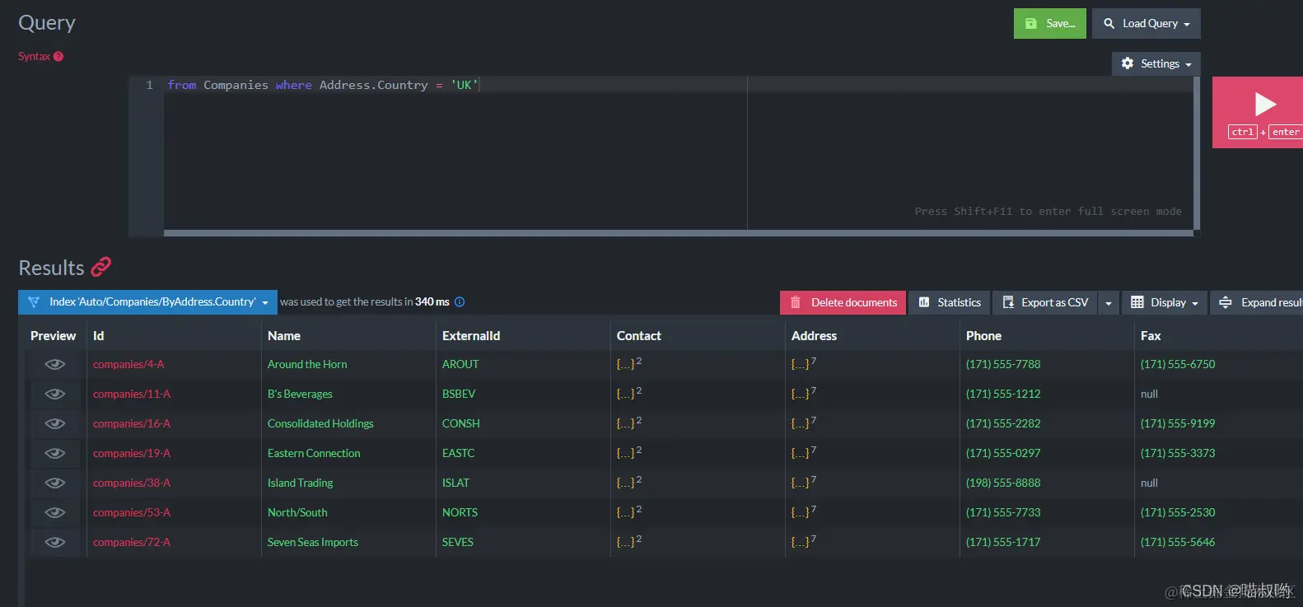Open document link companies/38-A
Screen dimensions: 1303x607
coord(132,483)
